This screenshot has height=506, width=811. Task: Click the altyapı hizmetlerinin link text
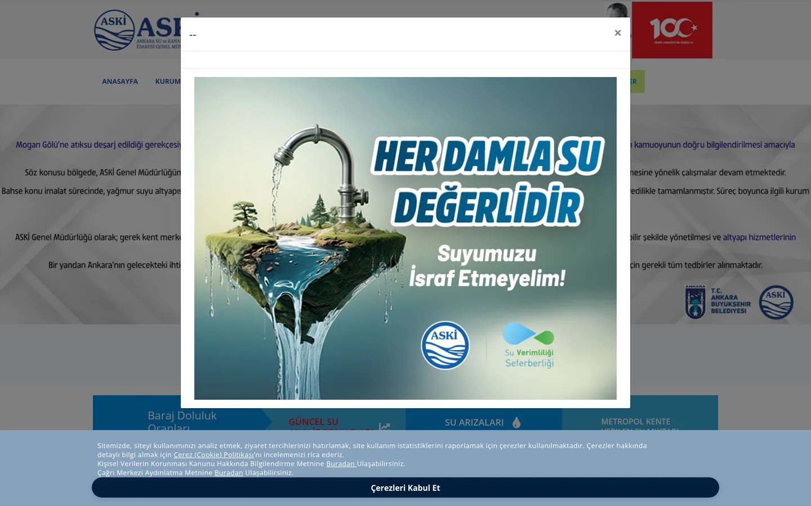click(759, 237)
